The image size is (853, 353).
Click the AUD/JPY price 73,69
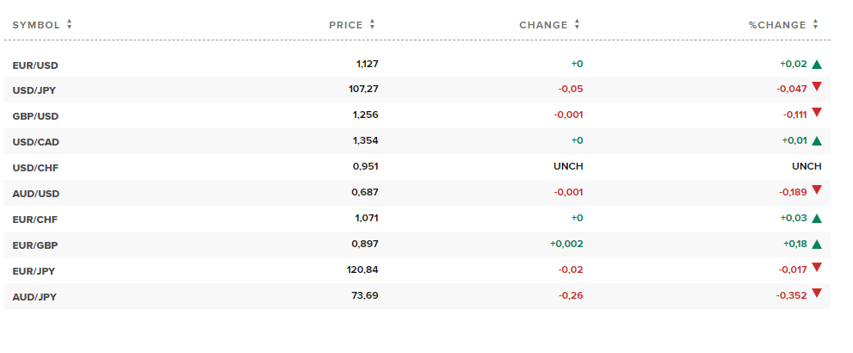[364, 295]
